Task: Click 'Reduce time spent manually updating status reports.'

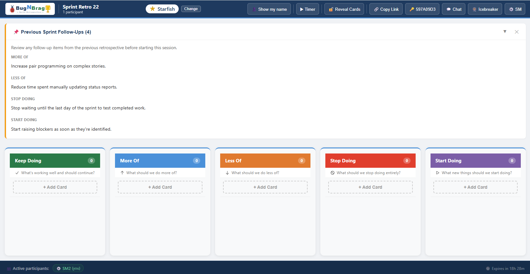Action: 64,87
